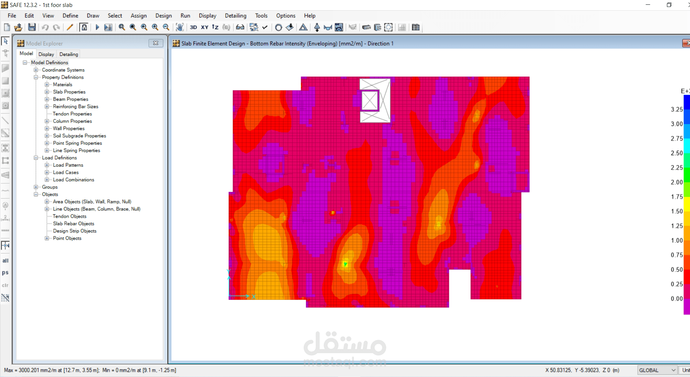Collapse the Load Definitions node
The height and width of the screenshot is (377, 690).
(36, 158)
